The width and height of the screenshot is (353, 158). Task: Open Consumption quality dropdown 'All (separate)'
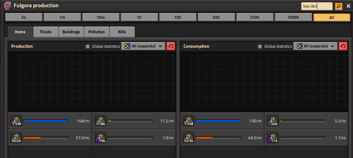pyautogui.click(x=315, y=46)
